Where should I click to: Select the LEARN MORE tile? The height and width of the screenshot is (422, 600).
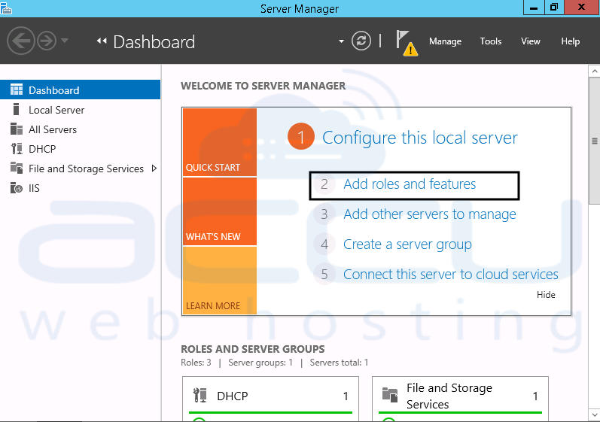(x=220, y=281)
